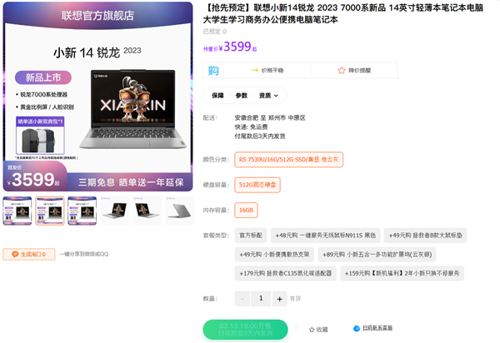Choose the 官方标配 package option
The image size is (500, 343).
[x=251, y=236]
